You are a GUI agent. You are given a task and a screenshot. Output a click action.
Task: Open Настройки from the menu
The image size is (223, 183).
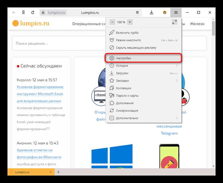pyautogui.click(x=143, y=58)
